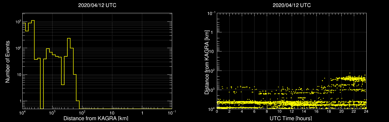389x122 pixels.
Task: Click the '10' tick on the Number of Events axis
Action: click(18, 75)
